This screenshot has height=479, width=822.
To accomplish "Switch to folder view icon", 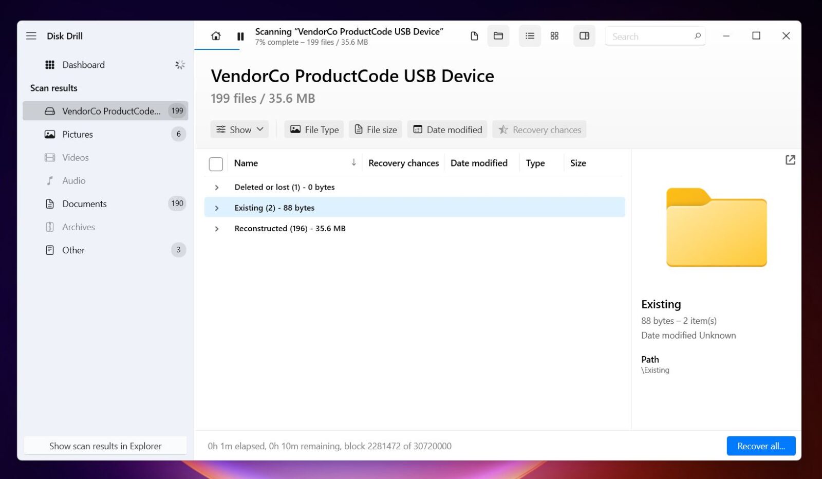I will (x=498, y=36).
